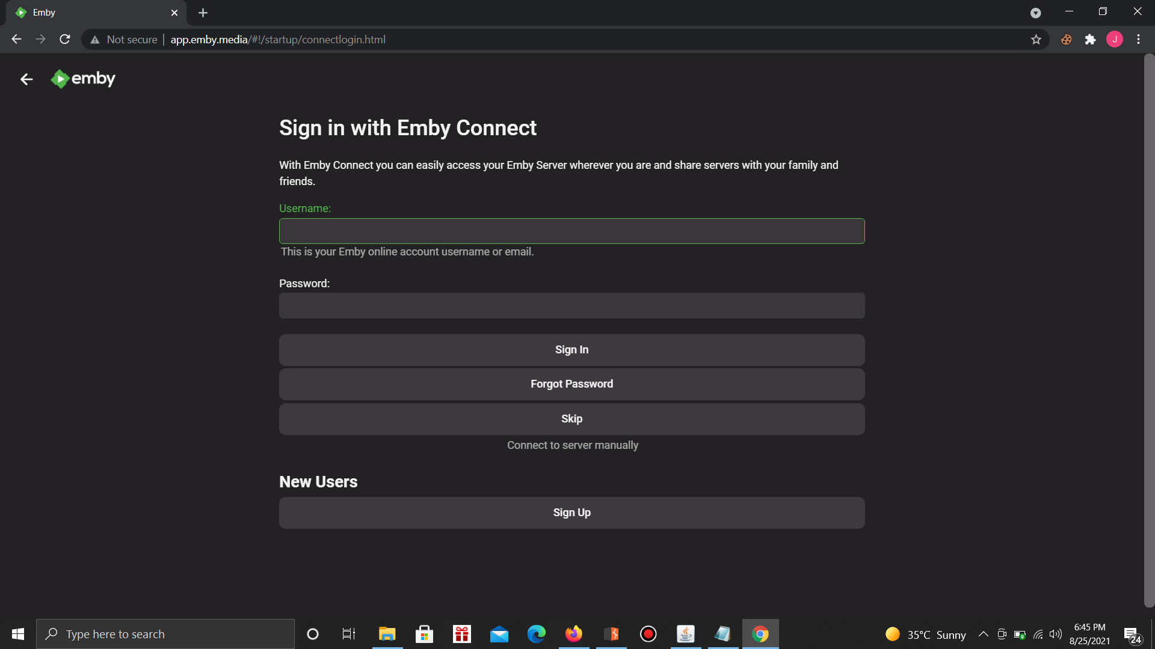Launch Firefox from the taskbar
The width and height of the screenshot is (1155, 649).
click(573, 634)
